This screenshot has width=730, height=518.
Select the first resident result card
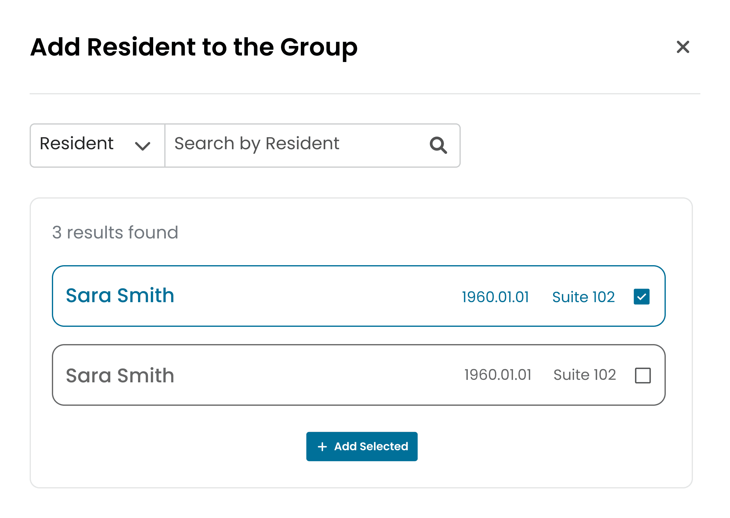click(359, 296)
